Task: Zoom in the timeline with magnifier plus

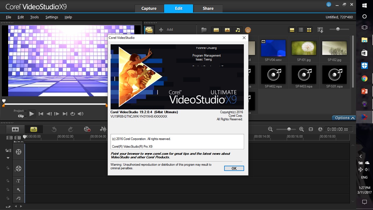Action: [x=301, y=129]
